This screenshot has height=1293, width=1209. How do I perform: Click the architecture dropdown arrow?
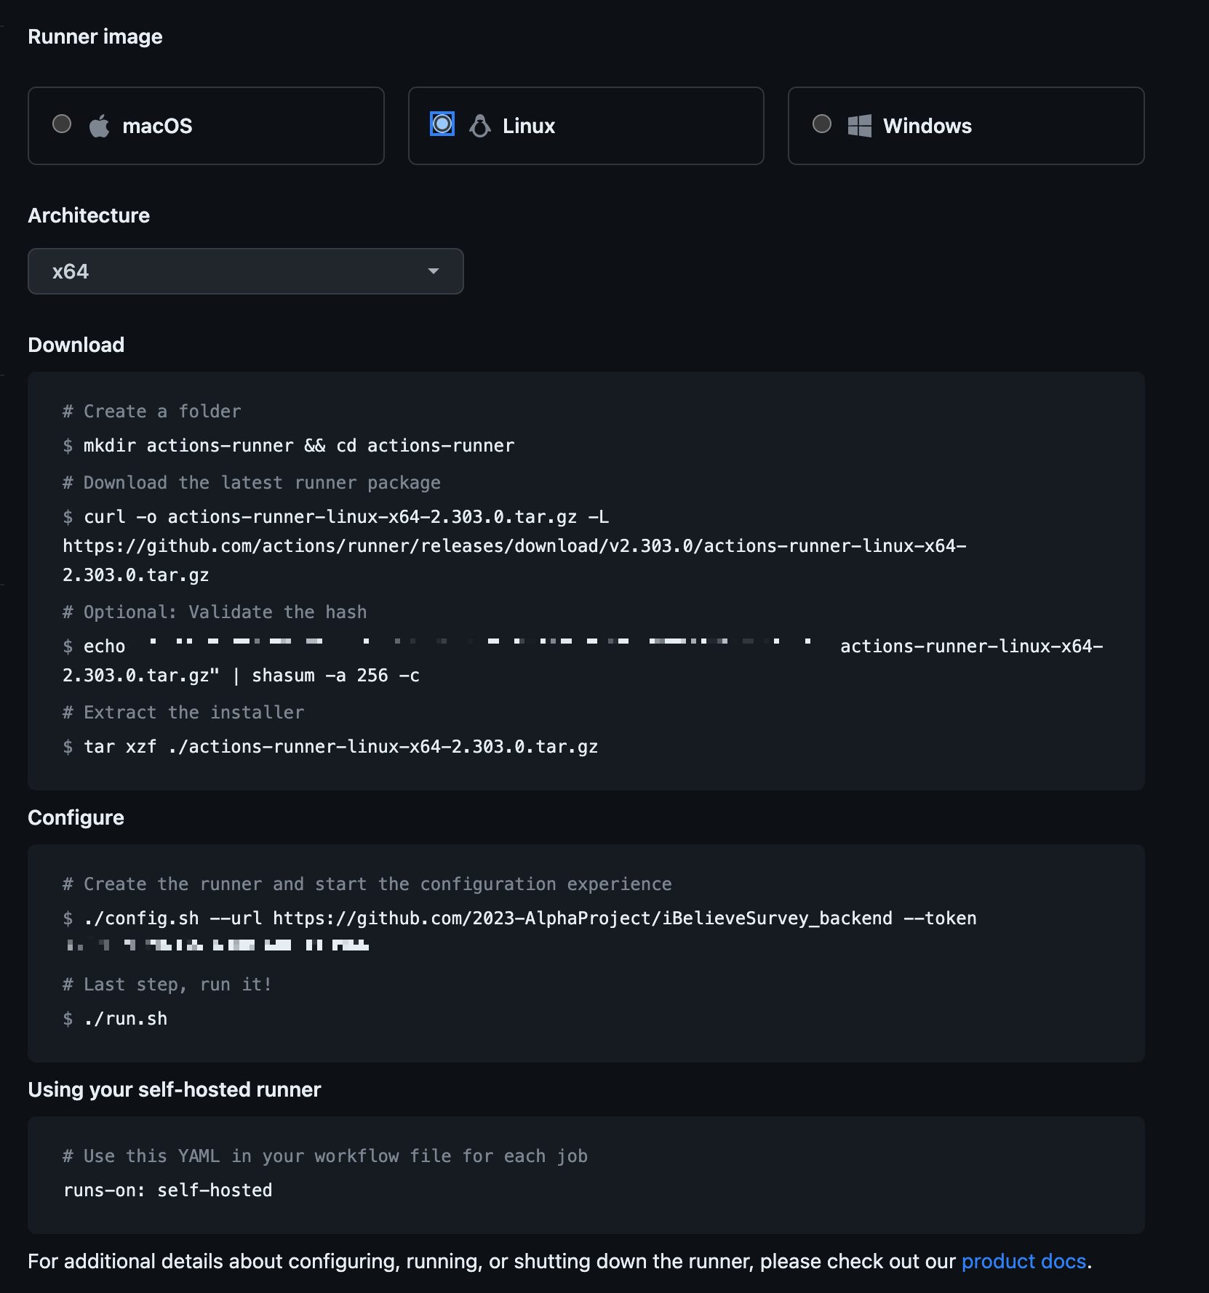(434, 271)
